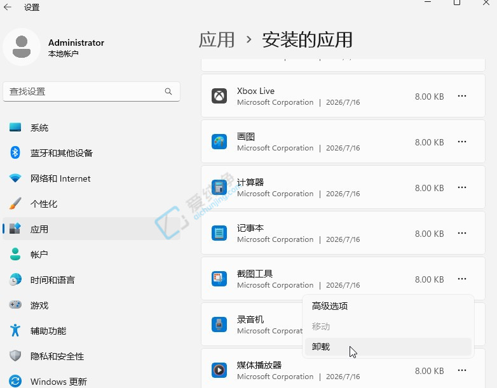Open 蓝牙和其他设备 settings

tap(92, 153)
